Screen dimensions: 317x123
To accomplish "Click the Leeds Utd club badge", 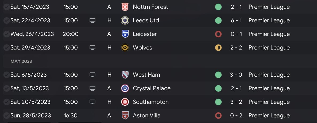I will [125, 20].
